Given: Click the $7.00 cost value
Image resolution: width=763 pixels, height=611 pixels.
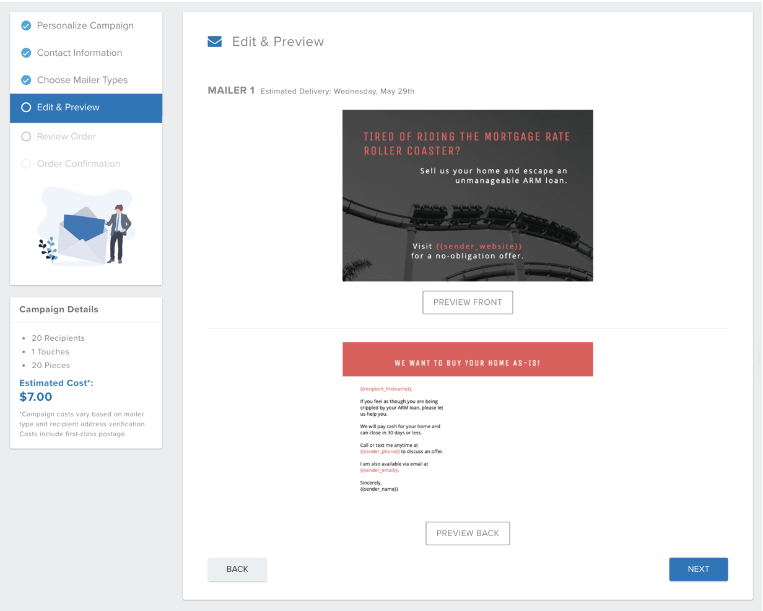Looking at the screenshot, I should point(36,397).
